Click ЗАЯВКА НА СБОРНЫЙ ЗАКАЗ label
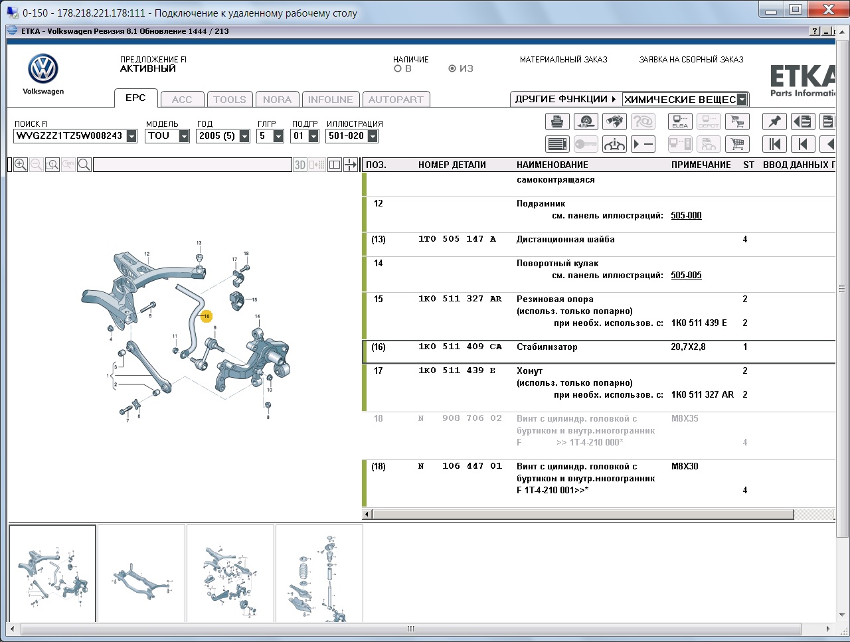This screenshot has width=850, height=642. point(691,60)
